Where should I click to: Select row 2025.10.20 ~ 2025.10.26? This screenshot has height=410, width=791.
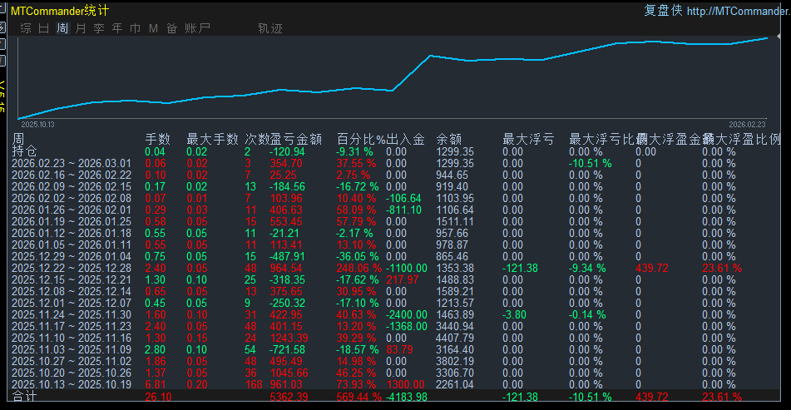pyautogui.click(x=72, y=373)
